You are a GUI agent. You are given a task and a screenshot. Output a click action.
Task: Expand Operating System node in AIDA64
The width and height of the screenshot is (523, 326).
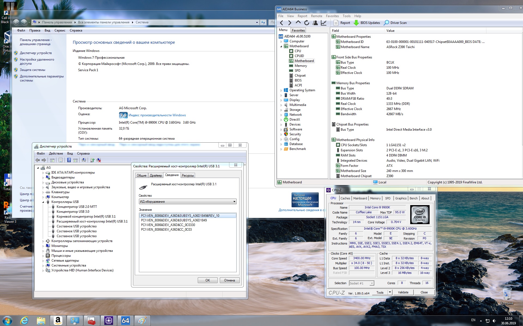point(281,90)
